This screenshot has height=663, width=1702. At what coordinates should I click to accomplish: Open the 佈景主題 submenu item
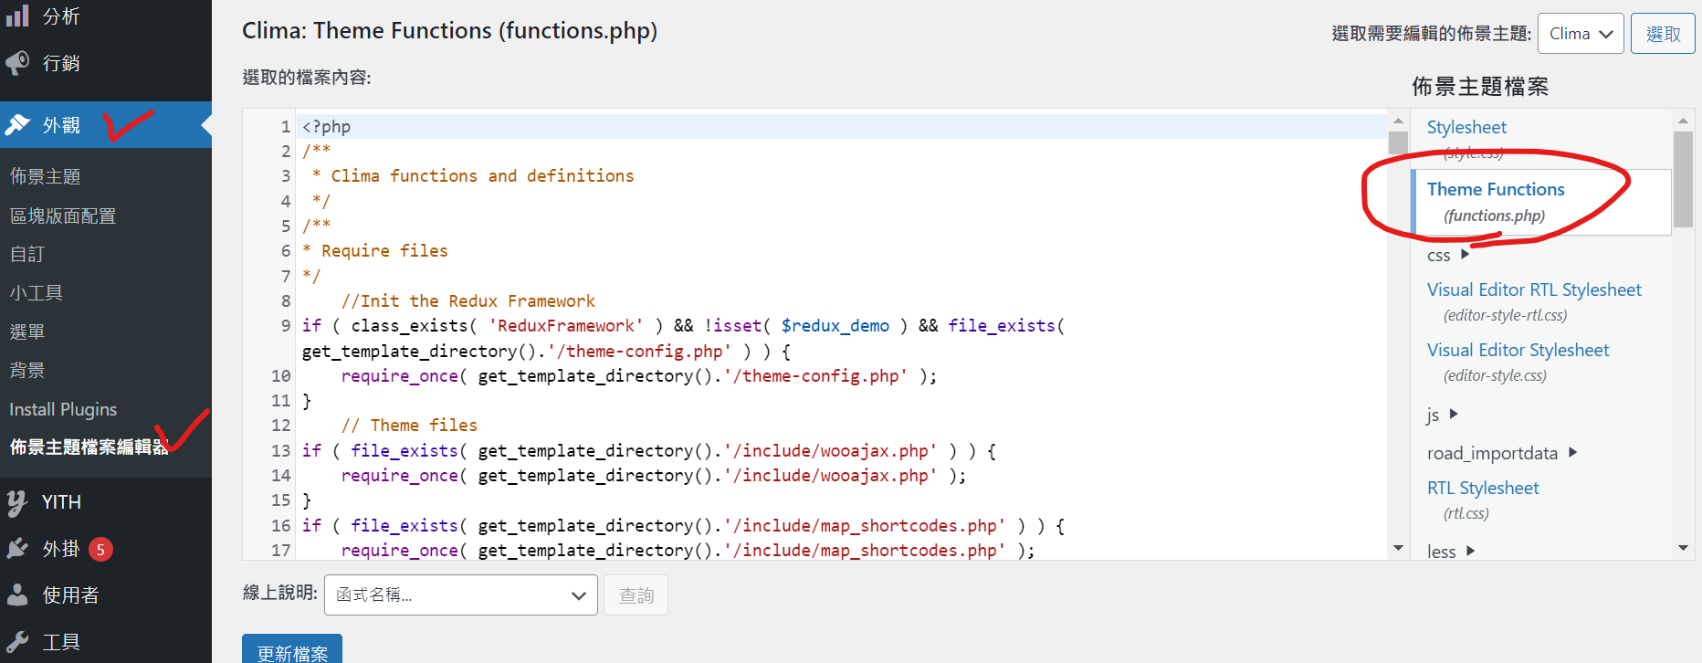[x=46, y=176]
